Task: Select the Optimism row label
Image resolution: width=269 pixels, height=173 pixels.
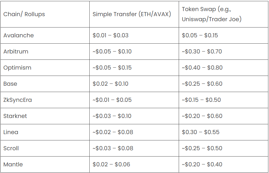Action: (x=17, y=68)
